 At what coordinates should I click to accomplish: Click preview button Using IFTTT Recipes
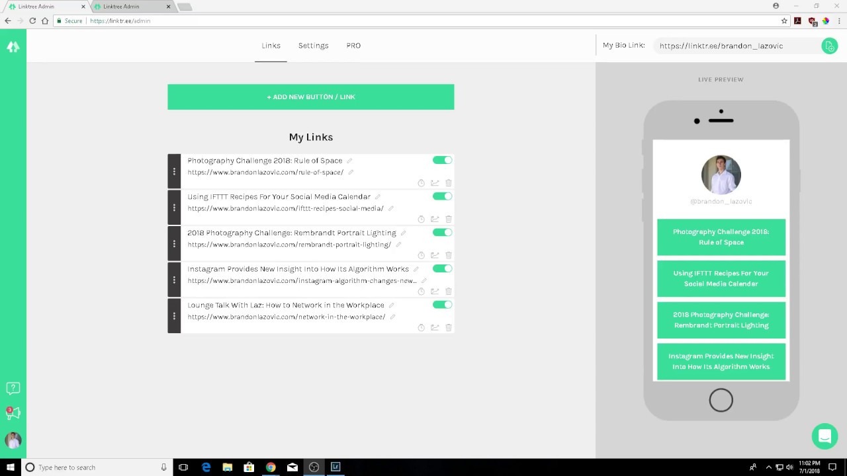point(721,278)
